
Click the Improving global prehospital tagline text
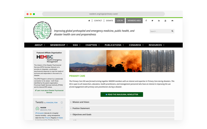(94, 33)
